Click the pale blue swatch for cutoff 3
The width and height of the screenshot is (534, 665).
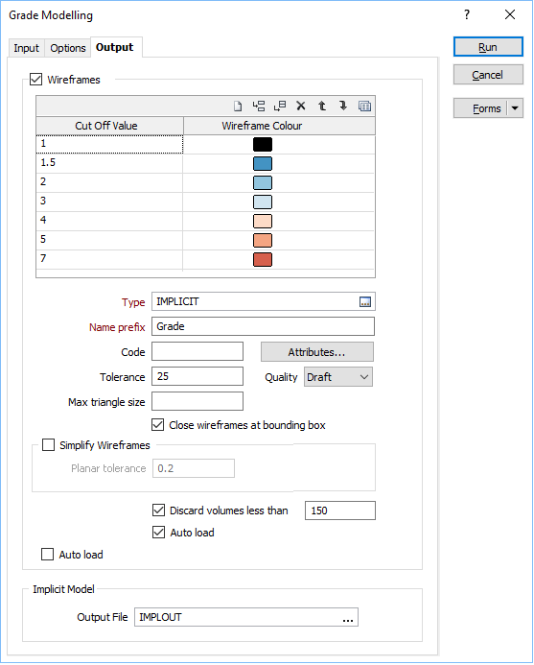(263, 202)
